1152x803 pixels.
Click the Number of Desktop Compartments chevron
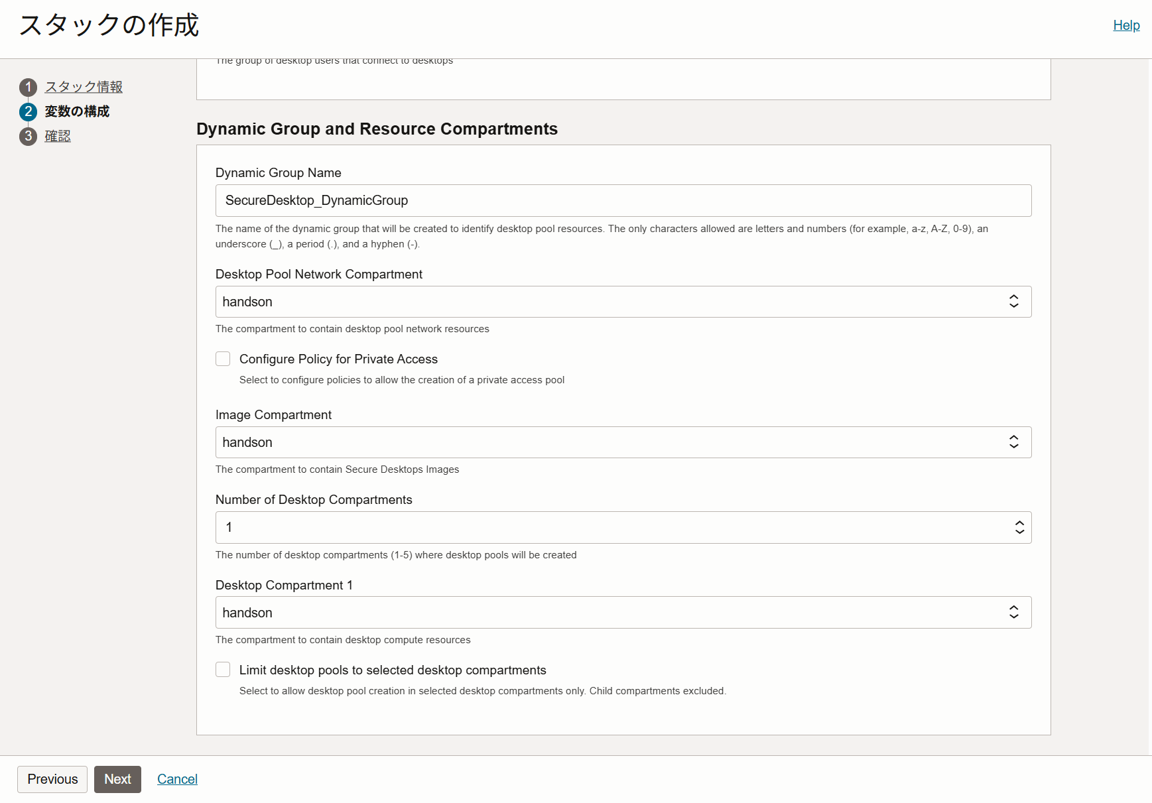(x=1019, y=527)
